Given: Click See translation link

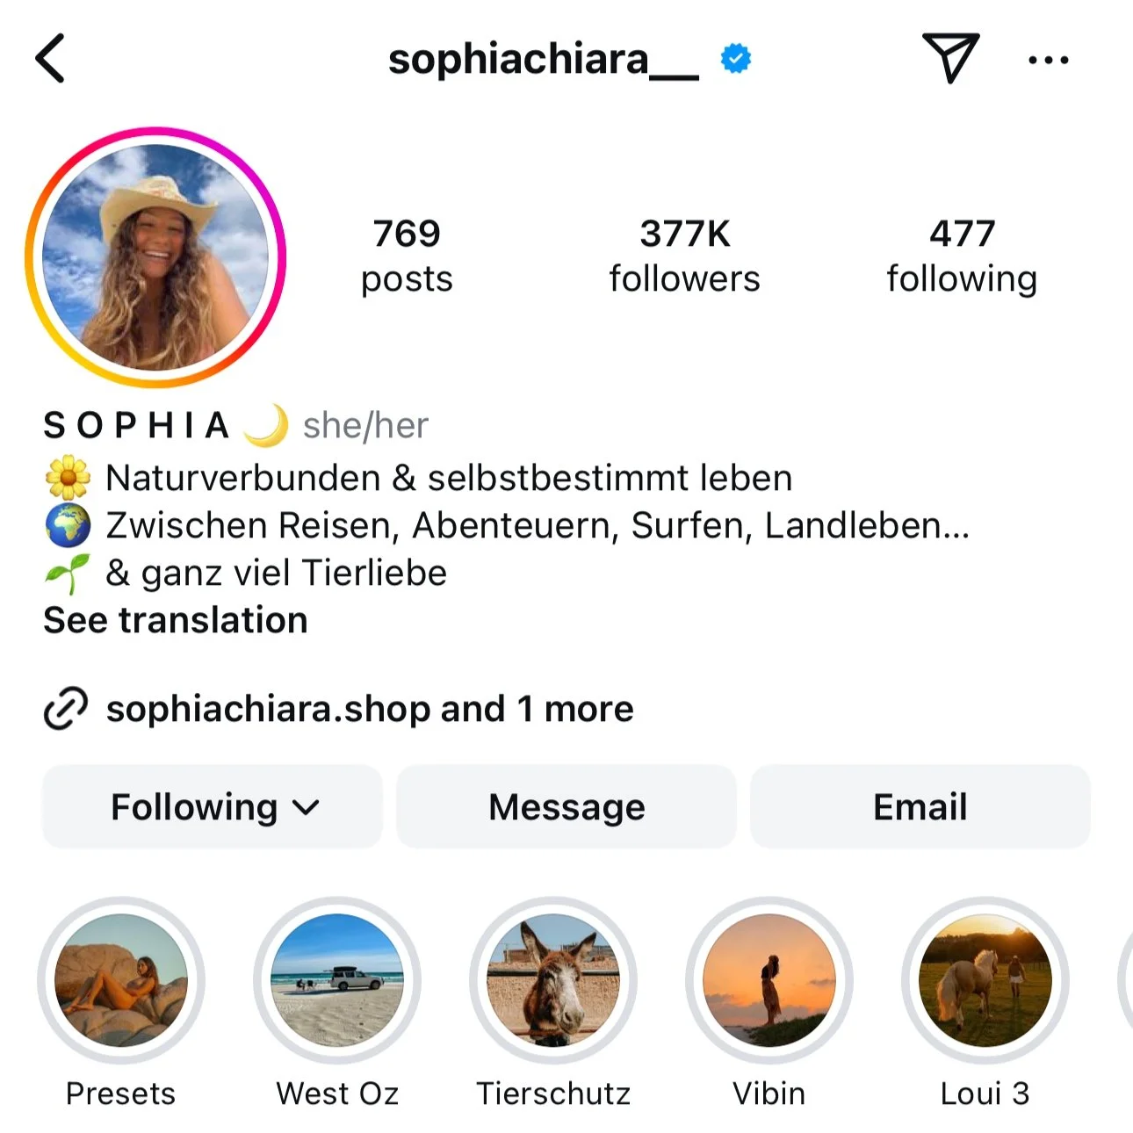Looking at the screenshot, I should pos(176,620).
